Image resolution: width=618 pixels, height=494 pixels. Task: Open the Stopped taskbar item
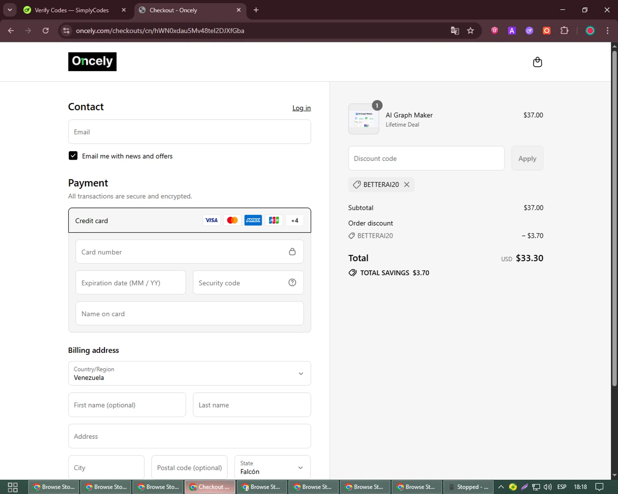tap(468, 487)
